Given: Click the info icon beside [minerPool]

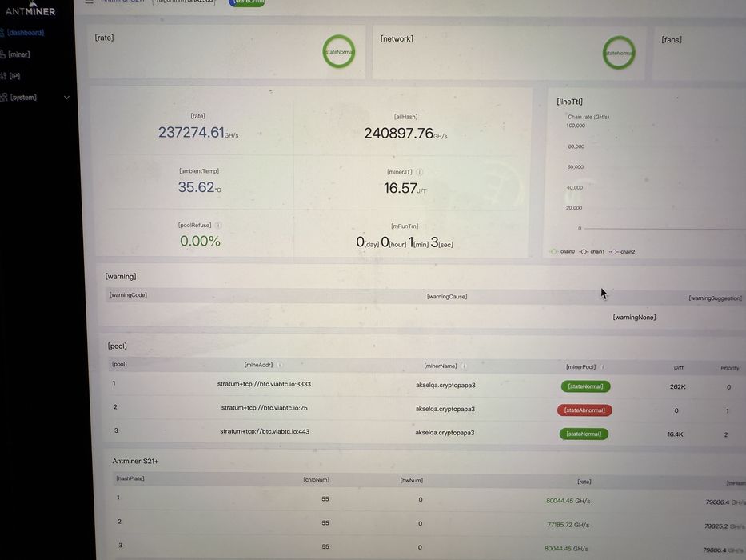Looking at the screenshot, I should [603, 367].
